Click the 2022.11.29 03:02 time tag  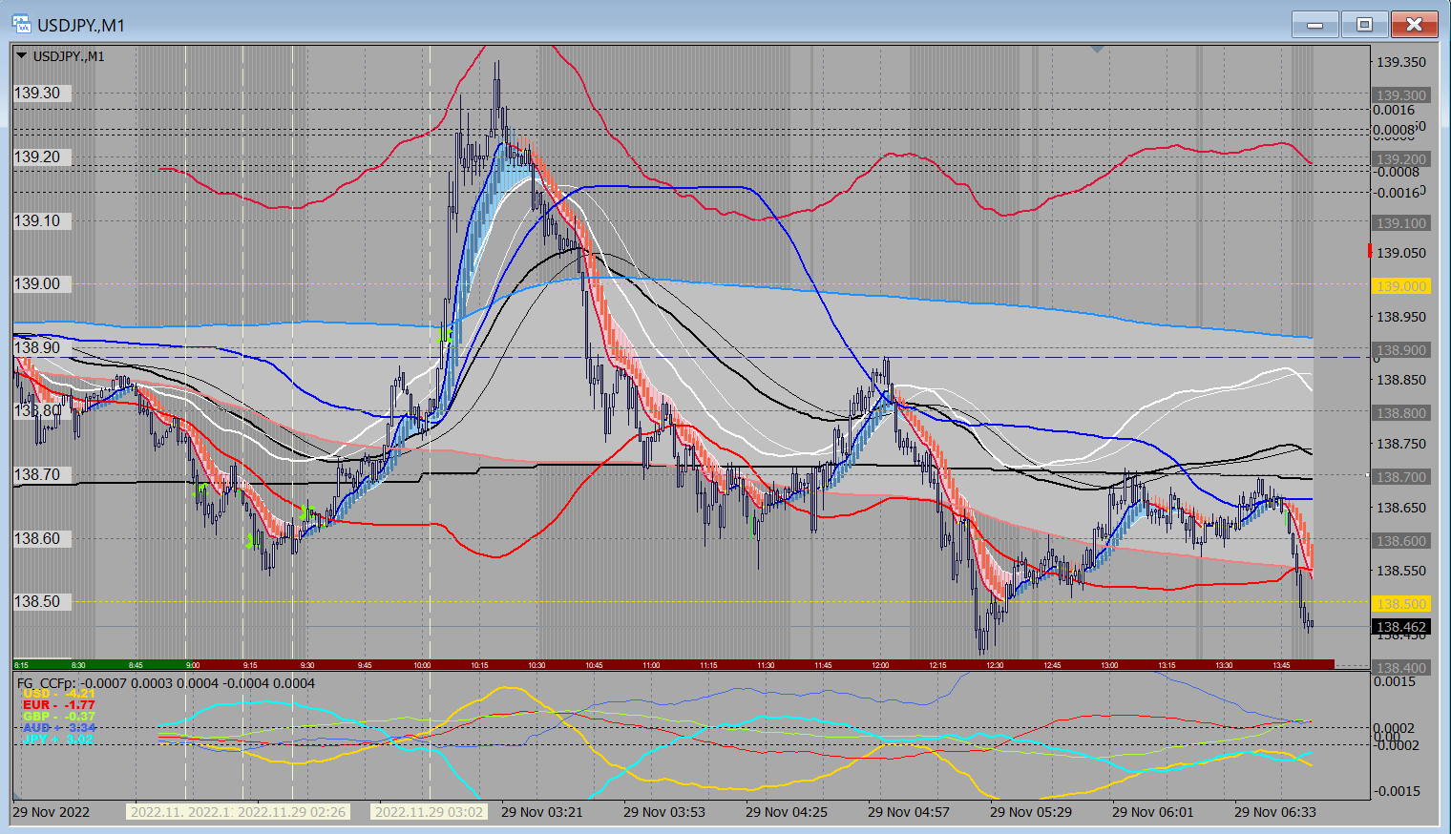429,812
